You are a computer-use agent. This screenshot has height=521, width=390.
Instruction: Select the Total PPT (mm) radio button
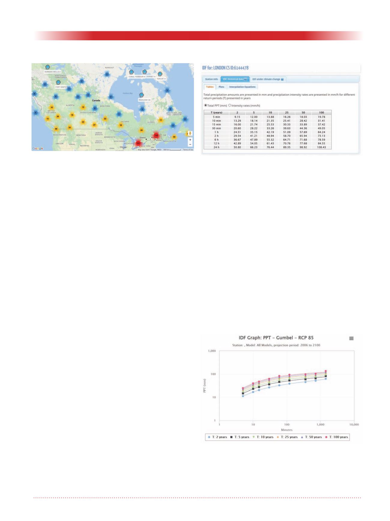point(206,105)
